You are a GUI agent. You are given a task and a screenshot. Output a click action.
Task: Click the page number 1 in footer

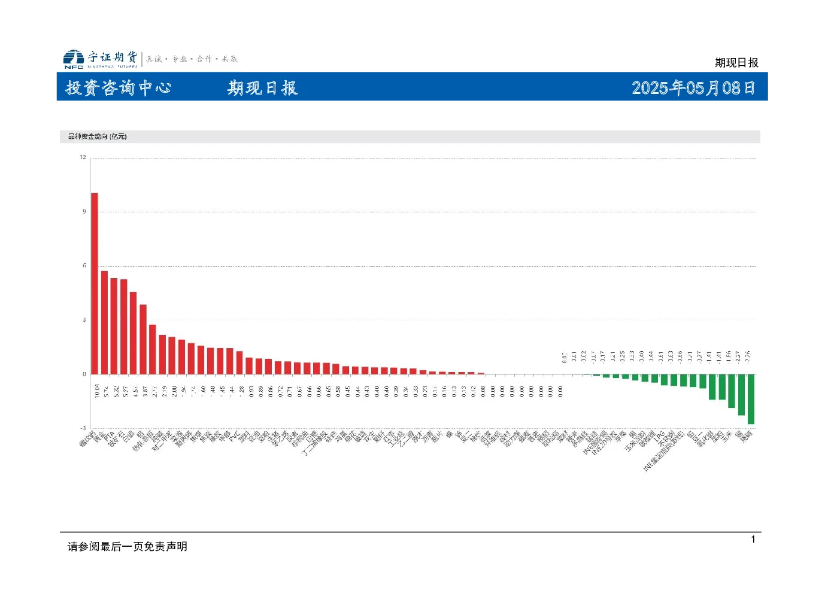tap(753, 540)
